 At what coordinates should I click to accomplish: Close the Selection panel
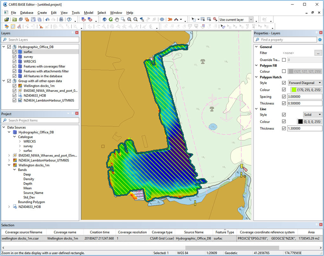point(321,225)
